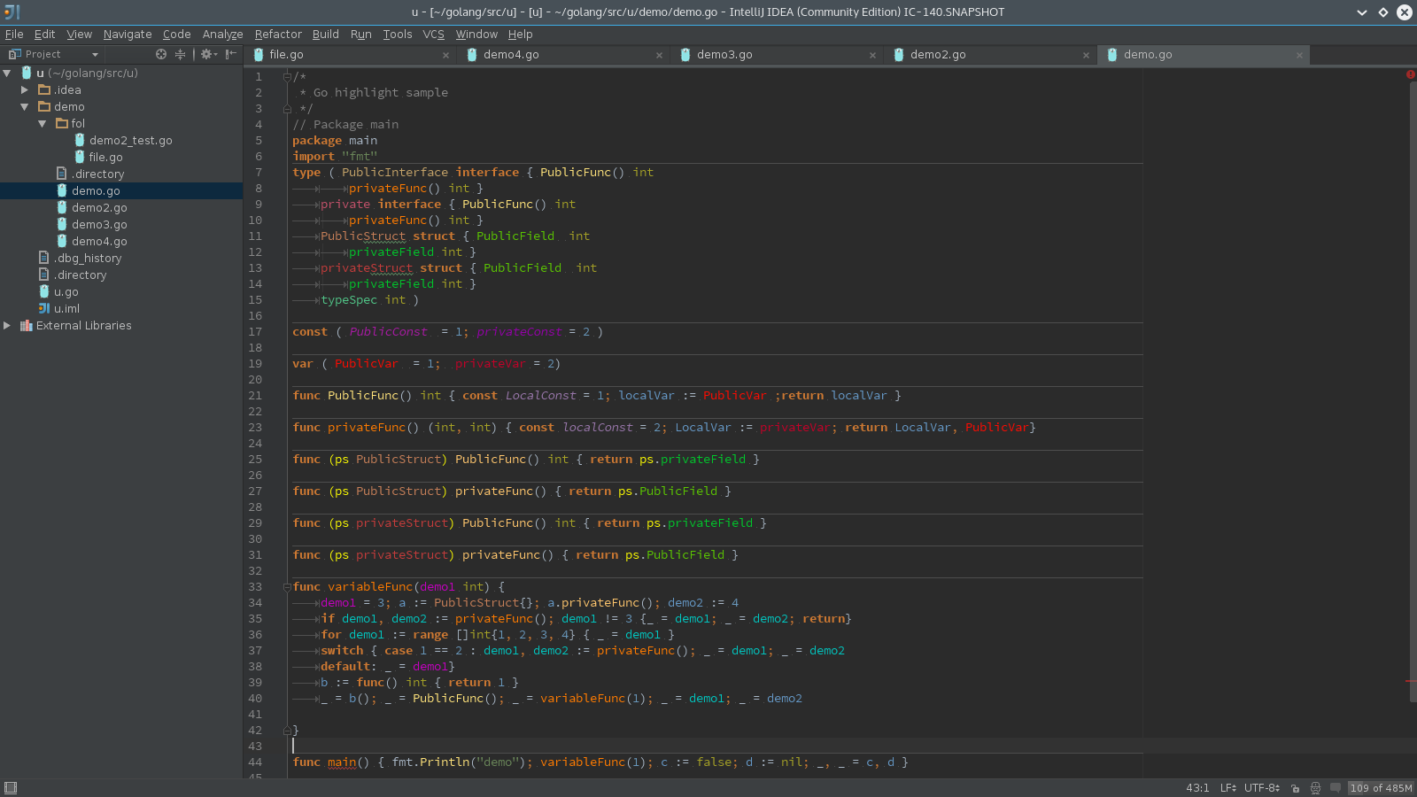Select demo4.go in the project tree
Viewport: 1417px width, 797px height.
tap(99, 241)
